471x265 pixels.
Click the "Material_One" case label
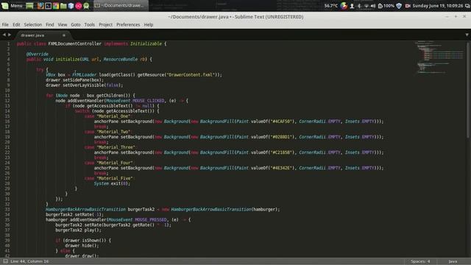113,116
